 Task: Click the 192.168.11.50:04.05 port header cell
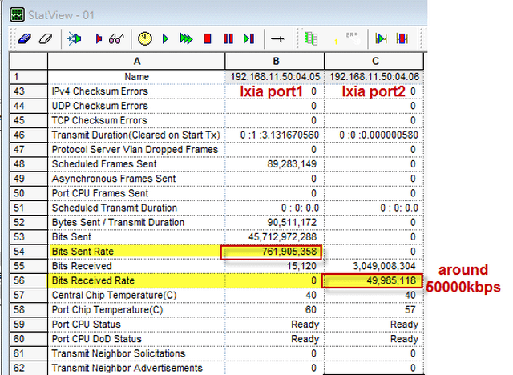point(275,76)
